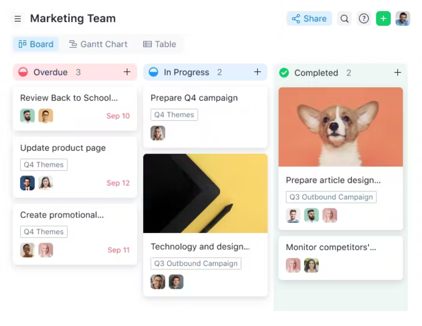Click the green Completed checkmark icon
The height and width of the screenshot is (326, 422).
click(x=284, y=73)
